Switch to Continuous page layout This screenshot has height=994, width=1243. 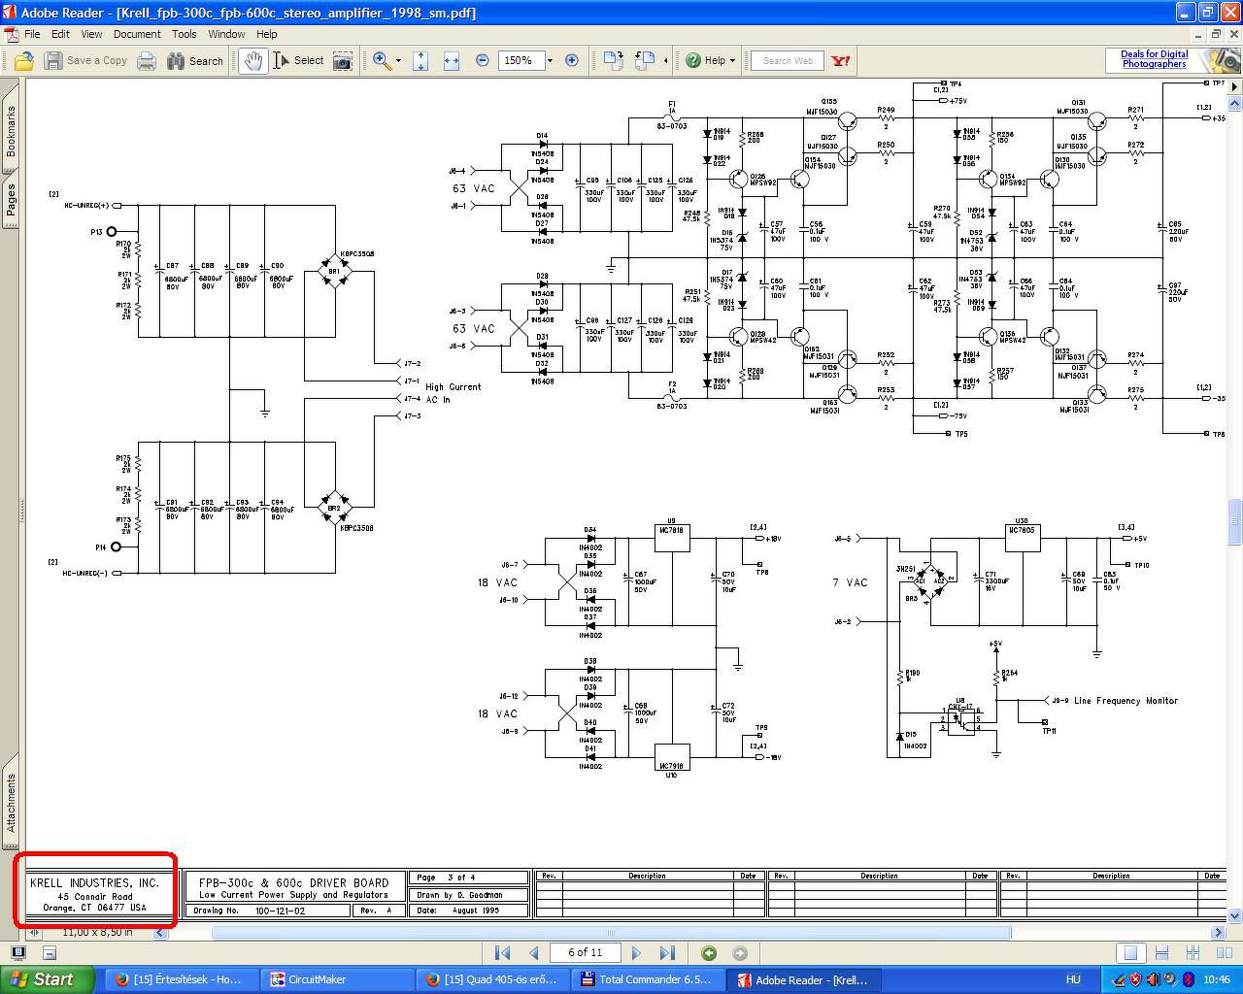pos(1161,953)
